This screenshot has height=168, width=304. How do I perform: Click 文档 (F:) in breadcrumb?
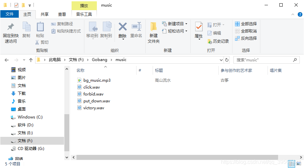click(76, 60)
